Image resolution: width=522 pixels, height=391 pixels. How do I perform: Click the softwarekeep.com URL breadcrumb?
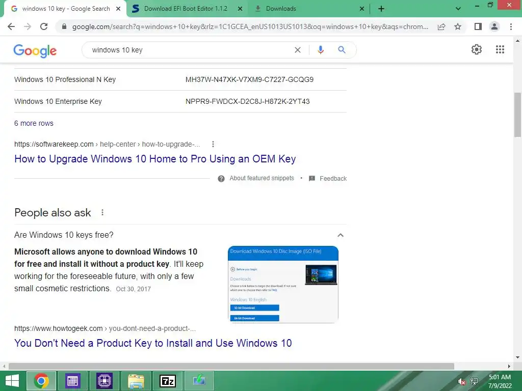coord(107,144)
